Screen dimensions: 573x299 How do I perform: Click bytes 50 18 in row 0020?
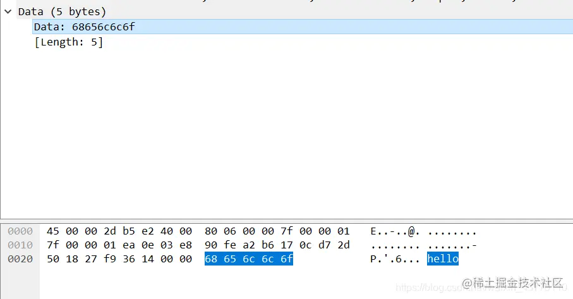tap(63, 259)
